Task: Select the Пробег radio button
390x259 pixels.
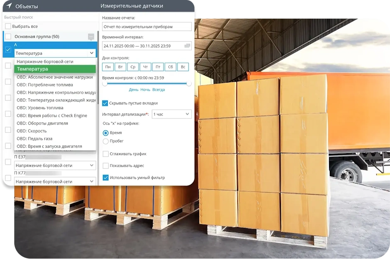Action: 105,141
